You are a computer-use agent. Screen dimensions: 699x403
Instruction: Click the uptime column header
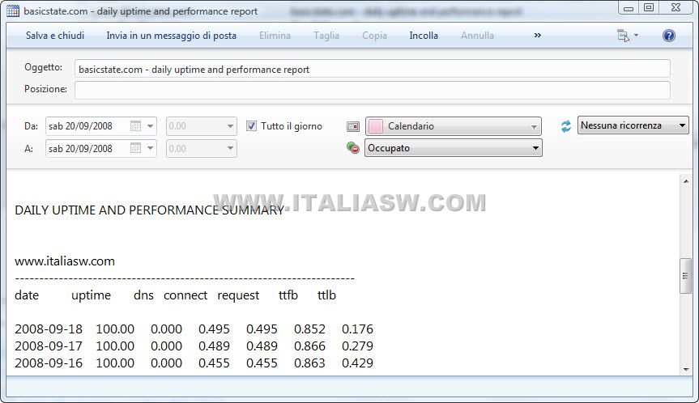91,295
